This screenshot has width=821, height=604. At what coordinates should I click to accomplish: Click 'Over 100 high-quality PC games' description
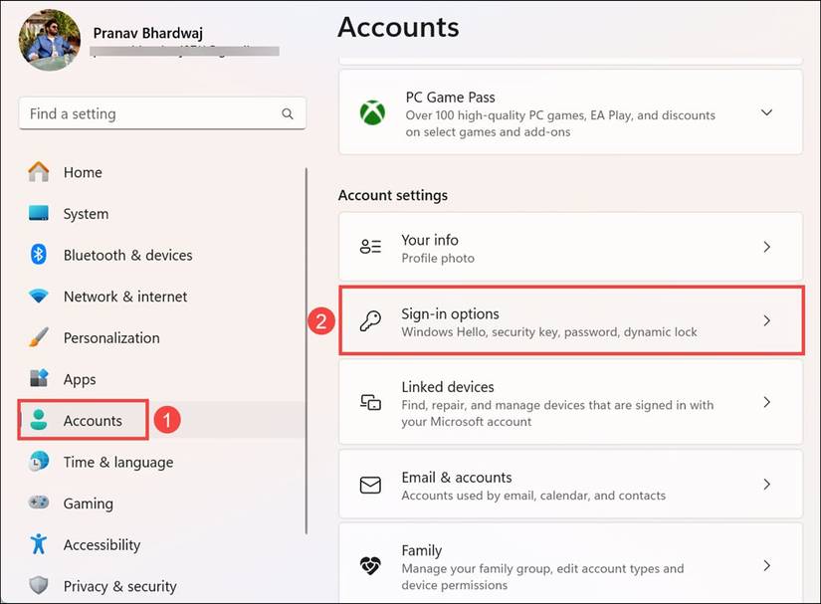point(560,123)
